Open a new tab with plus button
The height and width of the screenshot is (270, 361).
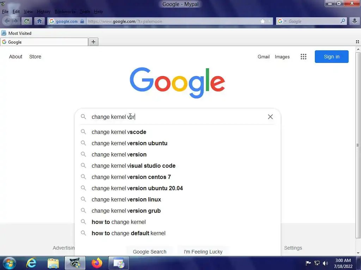93,42
